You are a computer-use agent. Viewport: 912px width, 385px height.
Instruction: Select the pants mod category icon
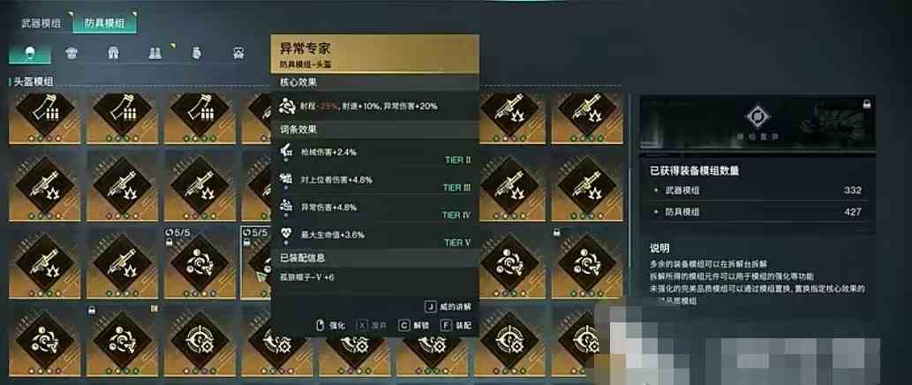113,54
